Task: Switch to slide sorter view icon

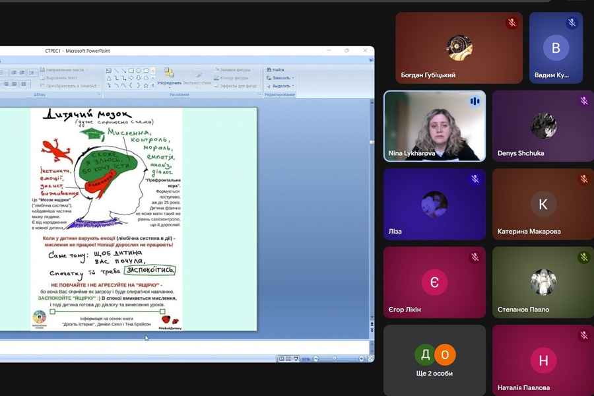Action: coord(288,359)
